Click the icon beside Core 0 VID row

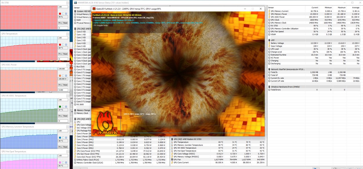coord(75,32)
